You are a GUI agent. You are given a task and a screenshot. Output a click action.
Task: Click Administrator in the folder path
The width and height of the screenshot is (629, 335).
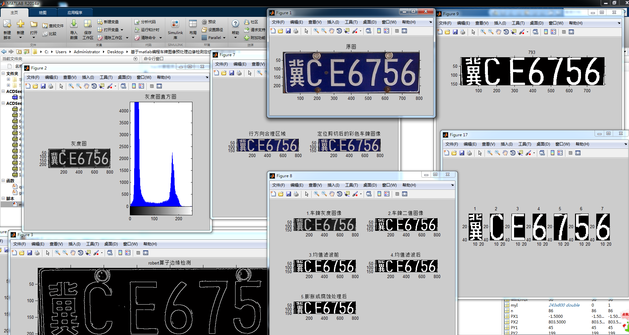pos(87,52)
